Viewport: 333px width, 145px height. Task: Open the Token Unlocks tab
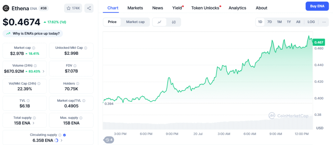(205, 8)
